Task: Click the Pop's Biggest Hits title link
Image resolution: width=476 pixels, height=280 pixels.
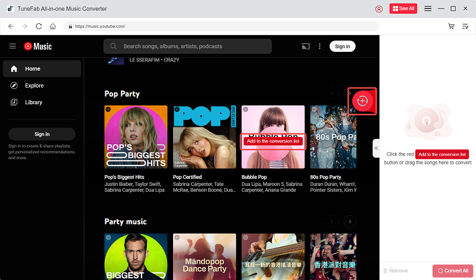Action: pyautogui.click(x=124, y=177)
